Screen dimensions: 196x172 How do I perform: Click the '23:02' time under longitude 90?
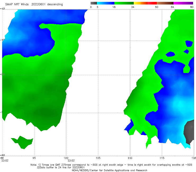point(5,161)
